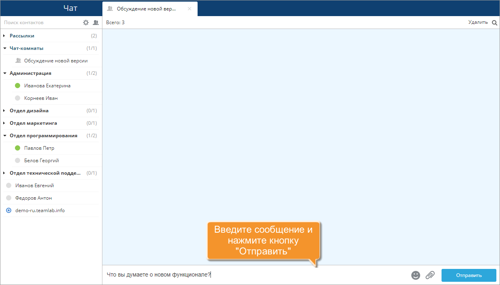Screen dimensions: 500x285
Task: Click the (1/2) count next to Администрация
Action: point(92,73)
